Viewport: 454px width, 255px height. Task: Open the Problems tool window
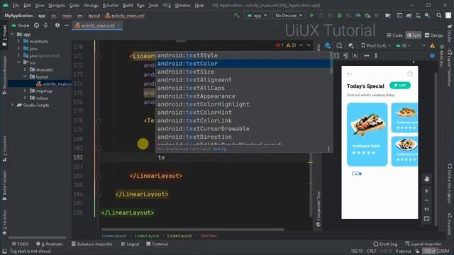click(50, 244)
